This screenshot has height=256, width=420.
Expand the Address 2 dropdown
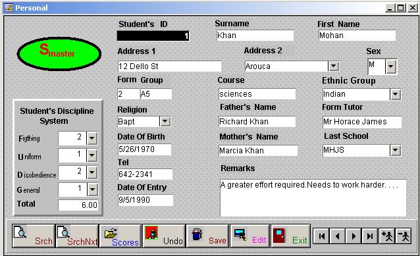point(334,66)
